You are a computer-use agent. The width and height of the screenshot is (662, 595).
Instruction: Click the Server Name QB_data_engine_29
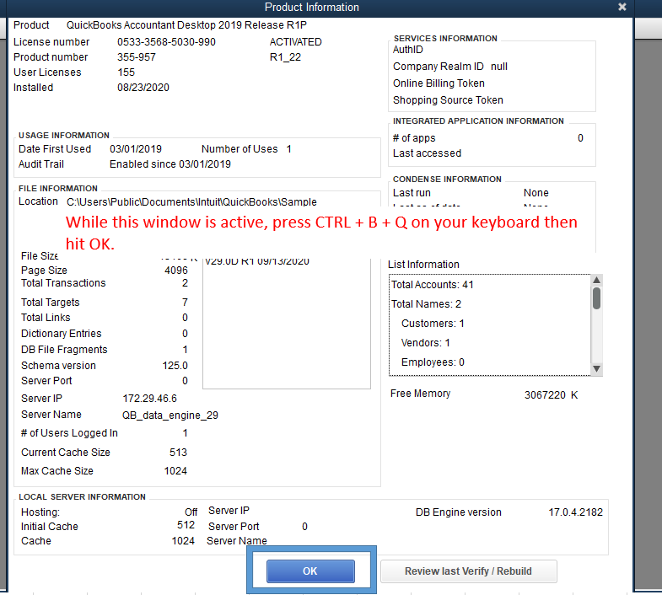pos(170,415)
